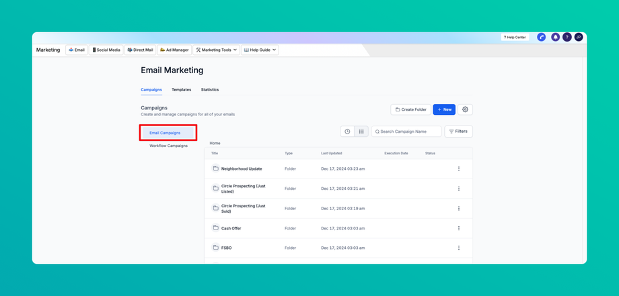Switch to recent clock view

click(x=347, y=132)
